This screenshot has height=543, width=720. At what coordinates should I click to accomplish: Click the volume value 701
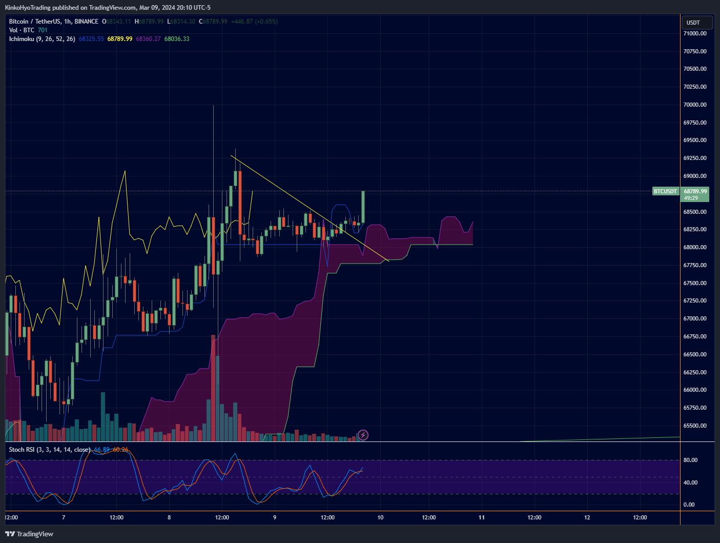click(x=43, y=30)
